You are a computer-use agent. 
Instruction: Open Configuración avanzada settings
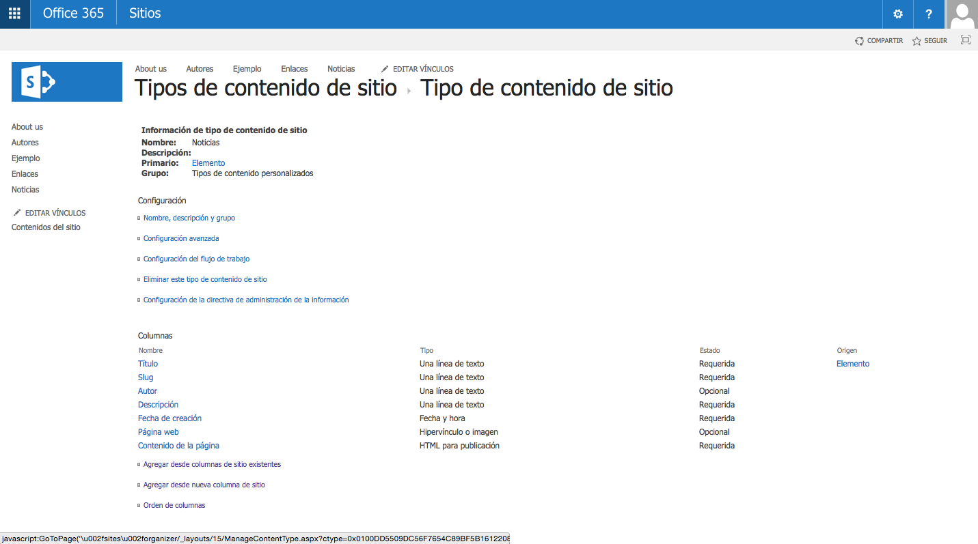[180, 238]
